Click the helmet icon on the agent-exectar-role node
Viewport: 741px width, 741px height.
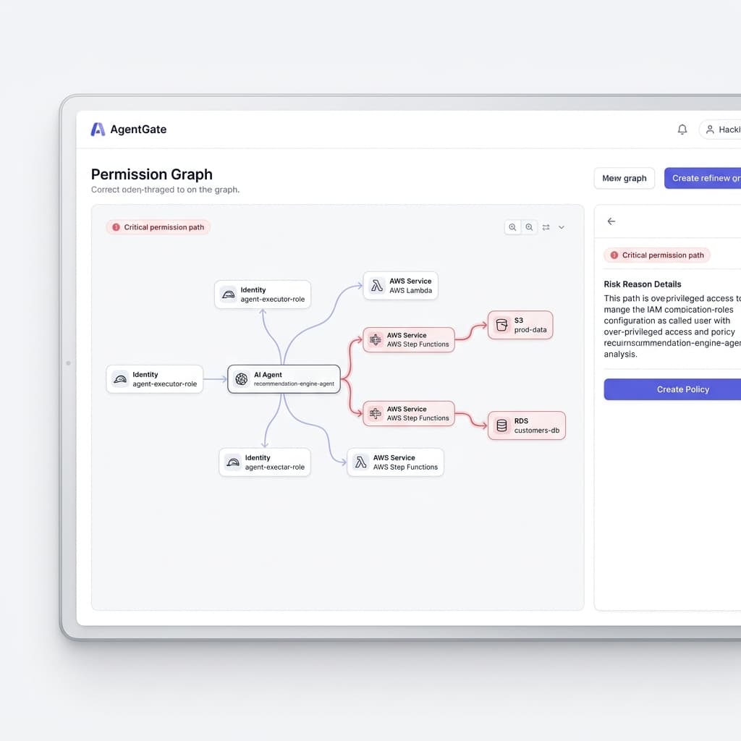[233, 462]
